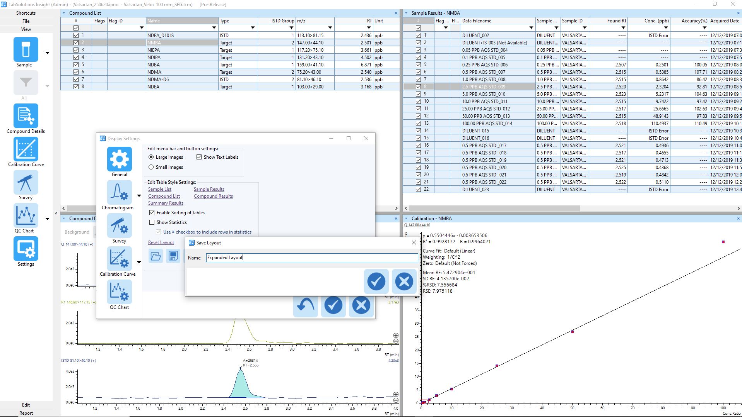Click the Q 147.00>44.10 calibration link
The image size is (742, 417).
(x=417, y=225)
